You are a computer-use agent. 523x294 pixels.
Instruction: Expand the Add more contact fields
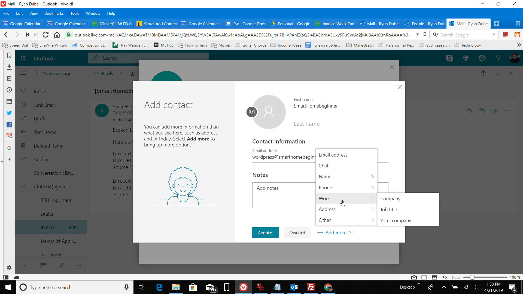click(x=336, y=233)
